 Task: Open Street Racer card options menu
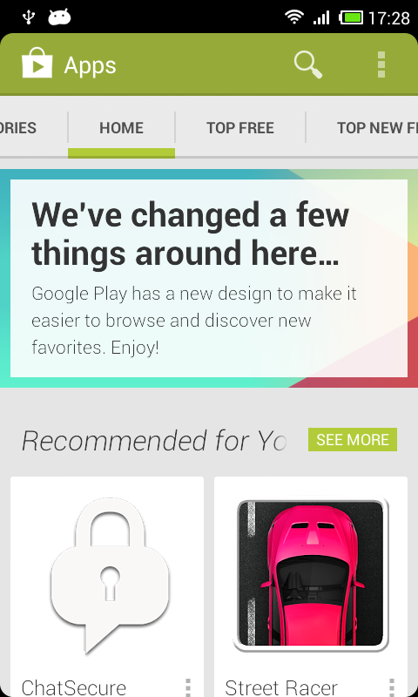(391, 687)
